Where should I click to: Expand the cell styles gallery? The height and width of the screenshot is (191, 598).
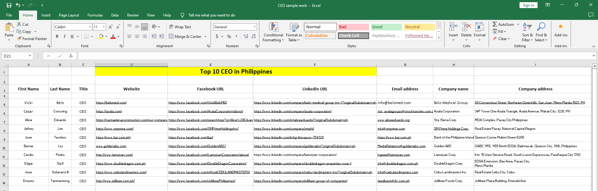439,38
